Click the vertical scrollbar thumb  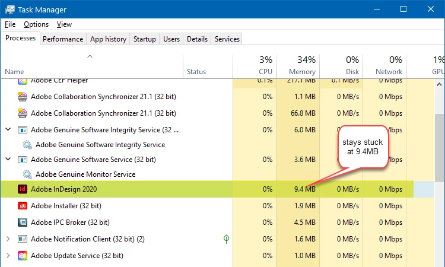439,148
